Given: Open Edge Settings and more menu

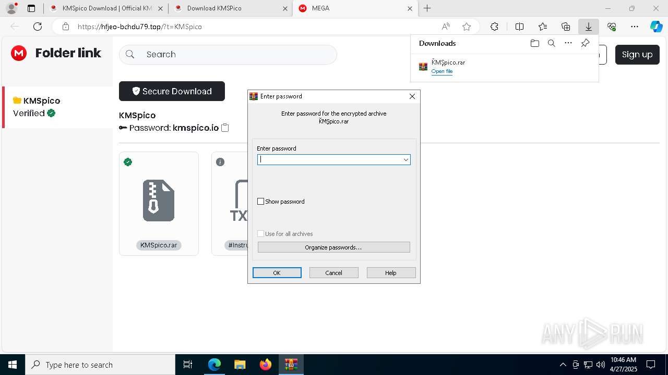Looking at the screenshot, I should (x=635, y=27).
